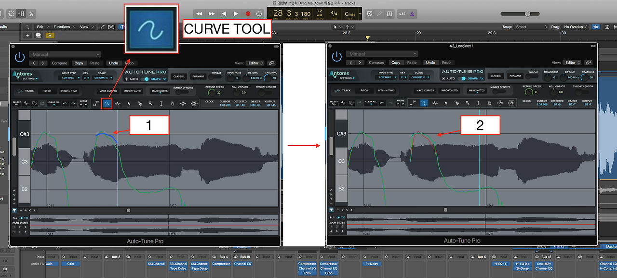The width and height of the screenshot is (617, 278).
Task: Click Undo in 43_LeadVox1 window header
Action: (x=430, y=63)
